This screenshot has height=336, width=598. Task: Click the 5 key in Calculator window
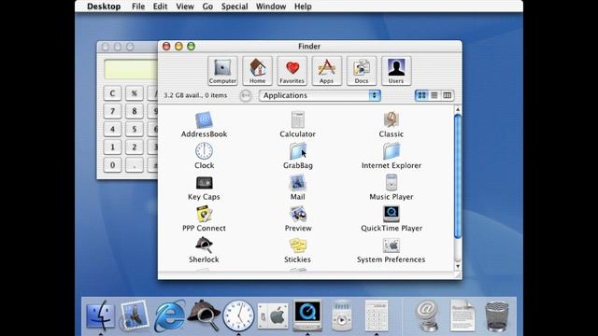[x=135, y=129]
